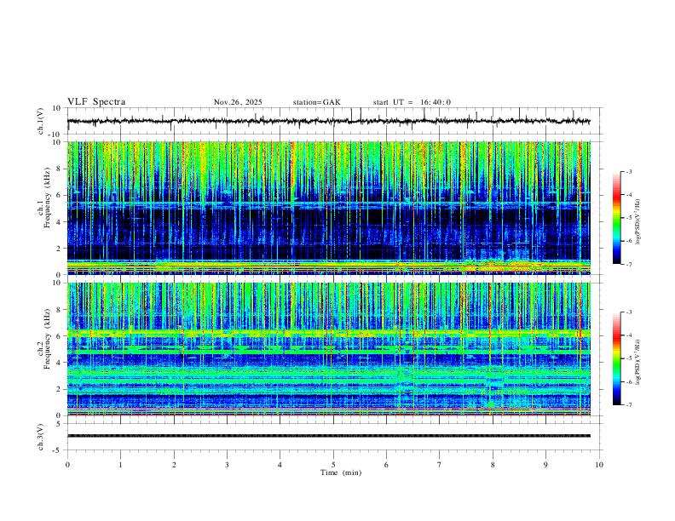Click the "station=GAK" header label
Viewport: 675px width, 521px height.
tap(317, 102)
